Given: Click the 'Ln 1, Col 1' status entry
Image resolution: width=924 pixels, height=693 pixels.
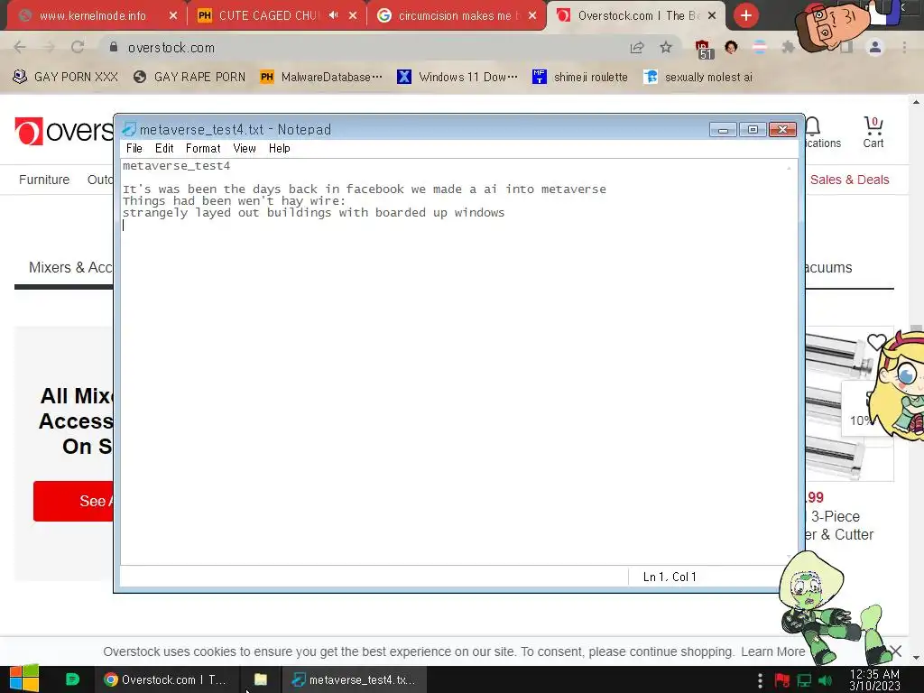Looking at the screenshot, I should point(670,577).
